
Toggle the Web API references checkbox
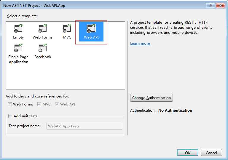(57, 104)
